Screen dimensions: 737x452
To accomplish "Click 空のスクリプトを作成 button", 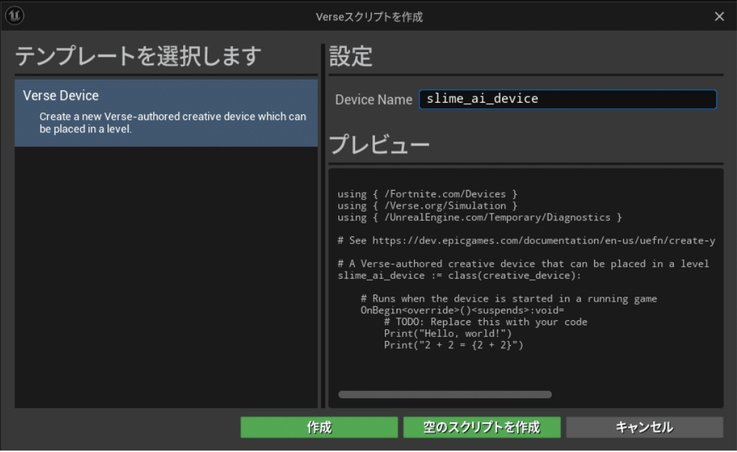I will (482, 427).
